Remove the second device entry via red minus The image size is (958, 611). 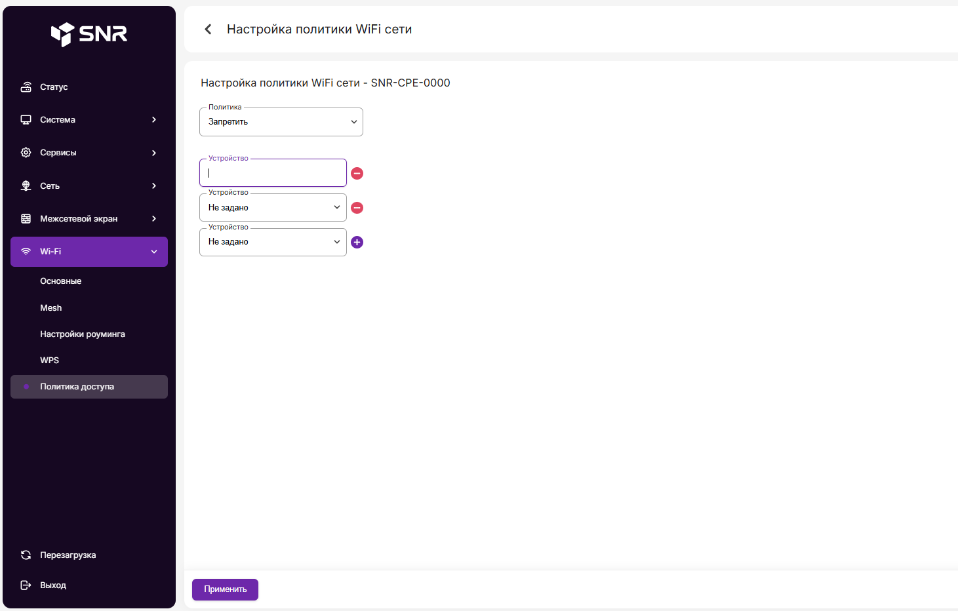coord(357,208)
